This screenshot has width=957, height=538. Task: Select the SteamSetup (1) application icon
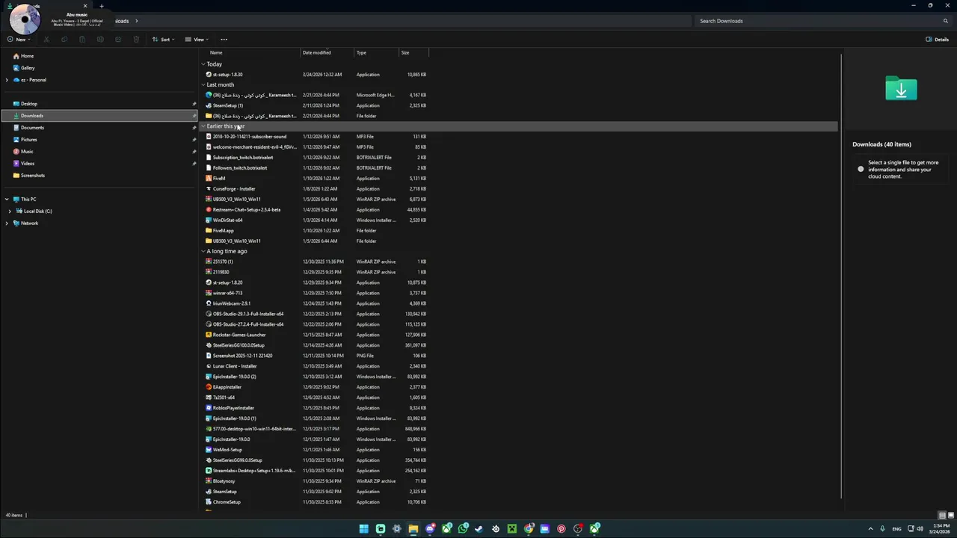pyautogui.click(x=209, y=105)
